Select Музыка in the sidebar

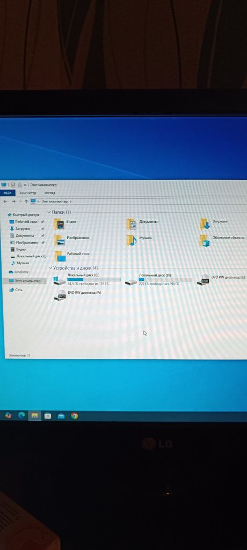20,263
